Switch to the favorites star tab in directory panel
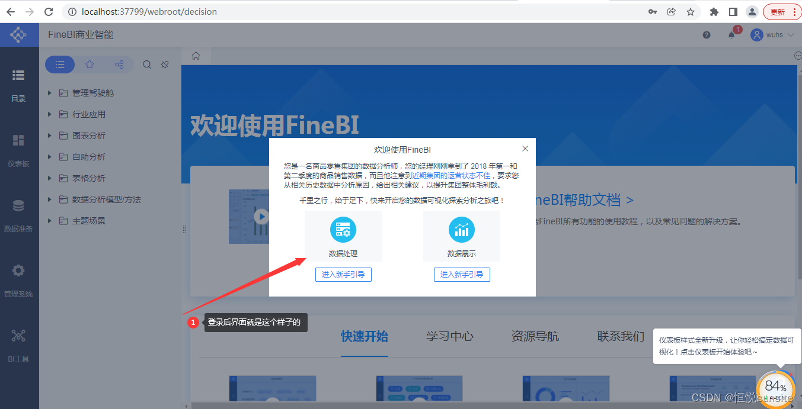Screen dimensions: 802x409 [x=90, y=65]
